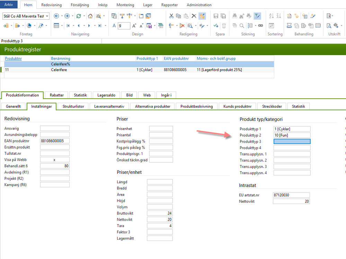
Task: Click the delete X icon in Redigering
Action: pos(194,16)
